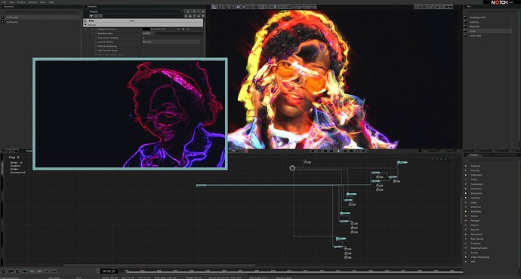Select the root node icon in nodegraph
Viewport: 521px width, 279px height.
point(292,168)
